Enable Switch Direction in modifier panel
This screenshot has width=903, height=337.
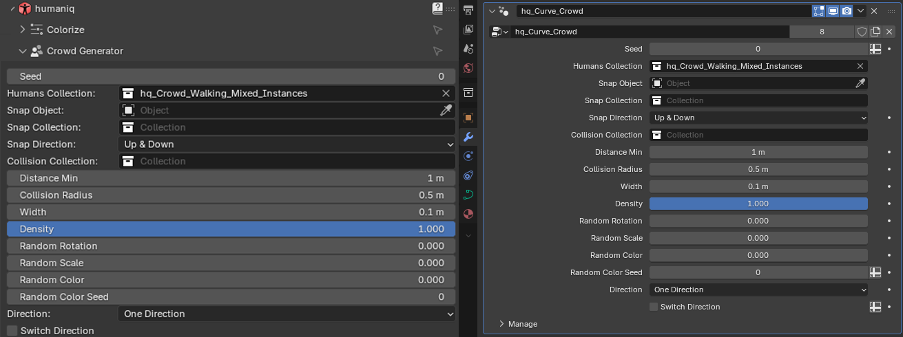[x=654, y=307]
